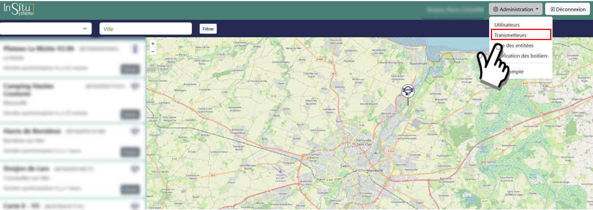This screenshot has height=210, width=593.
Task: Click the button in the Camping Hautes Coutures card
Action: coord(130,114)
